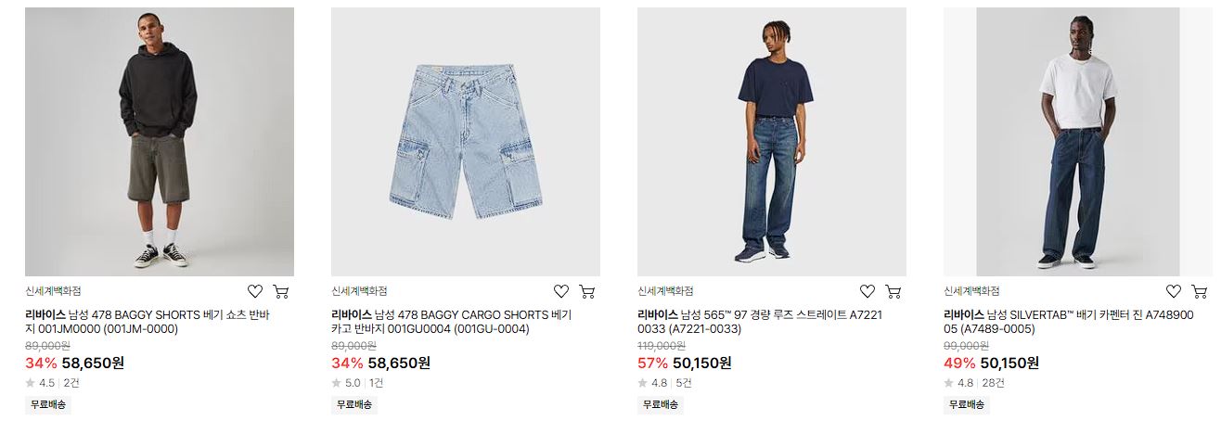Click 무료배송 badge under 565 97 jeans
This screenshot has height=421, width=1221.
[661, 404]
